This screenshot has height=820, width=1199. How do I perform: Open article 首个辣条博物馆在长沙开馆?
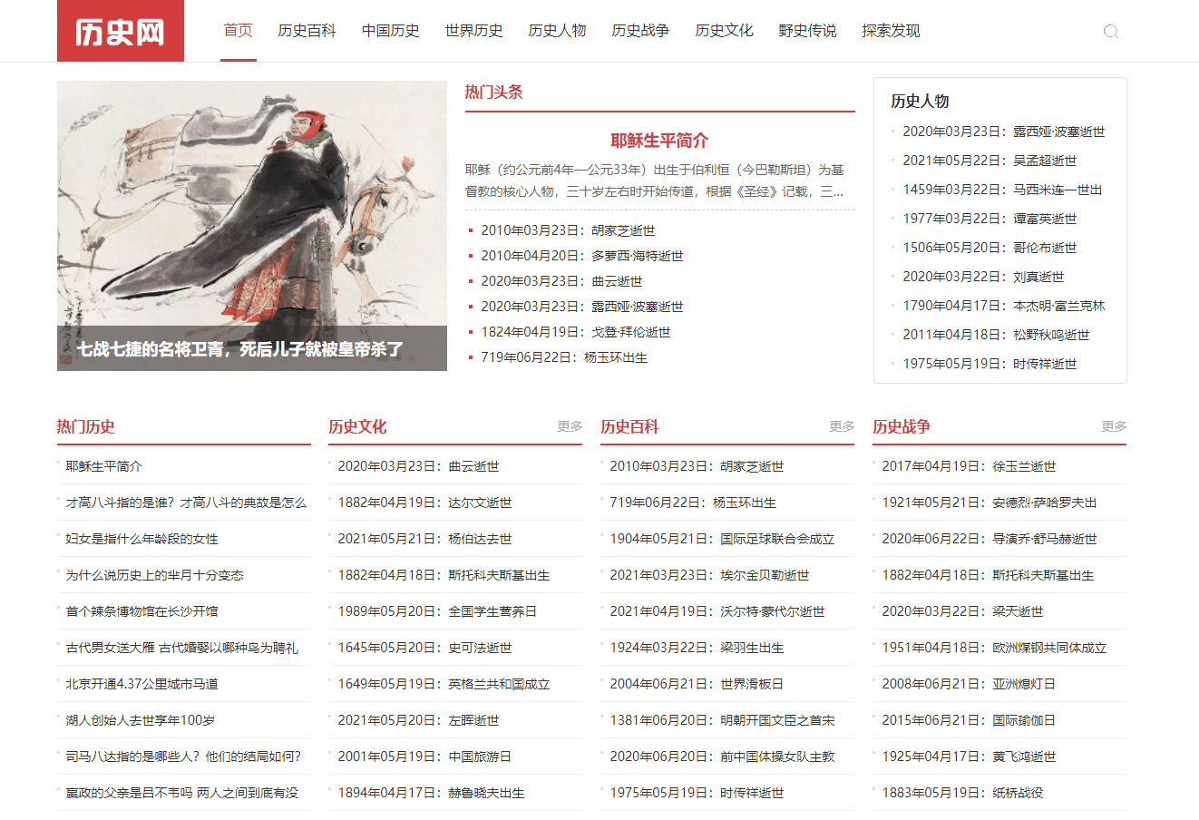(141, 611)
